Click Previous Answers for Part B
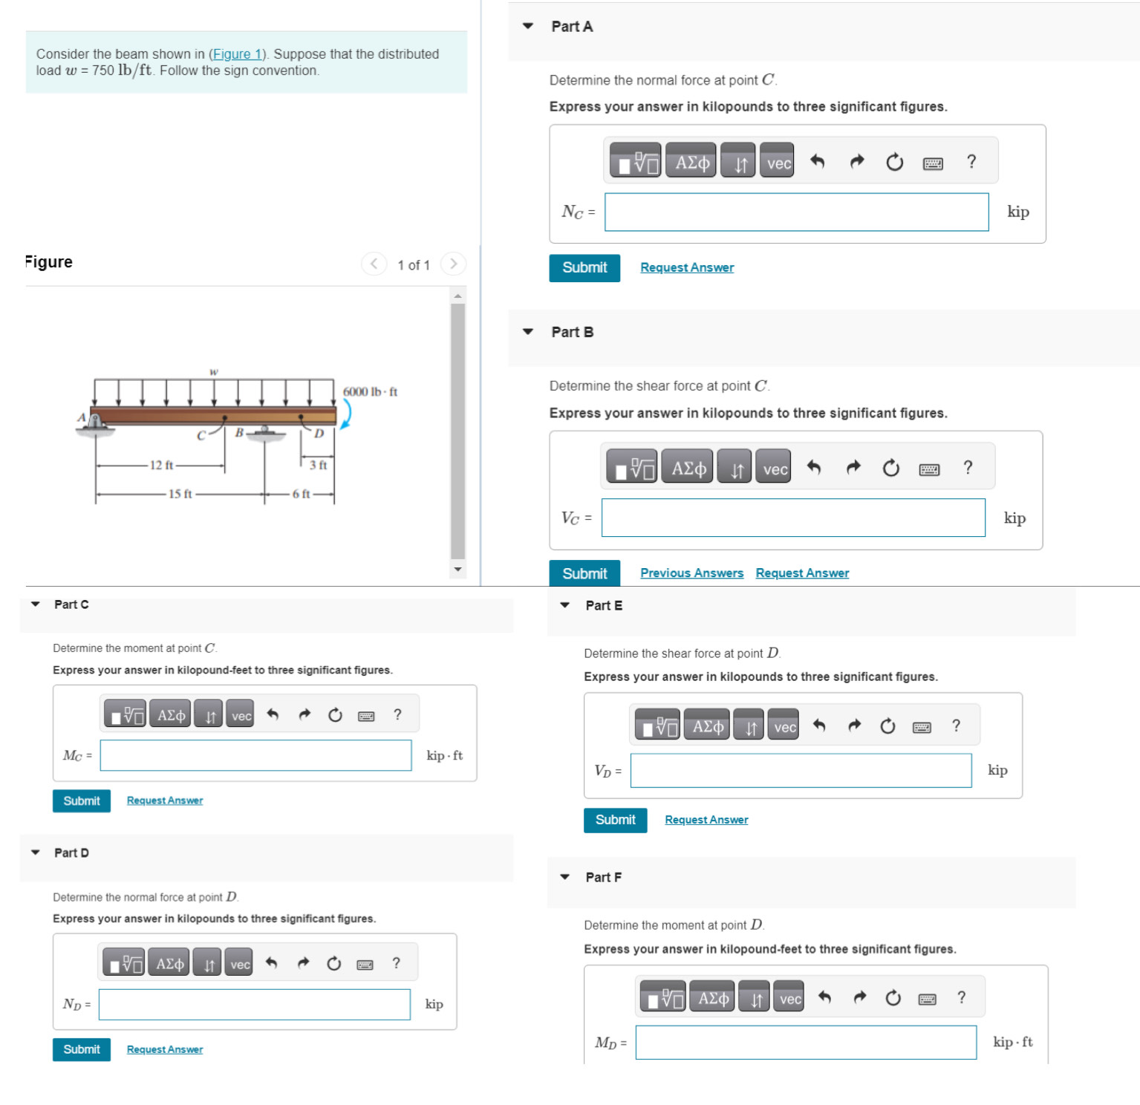The image size is (1140, 1105). [x=691, y=573]
